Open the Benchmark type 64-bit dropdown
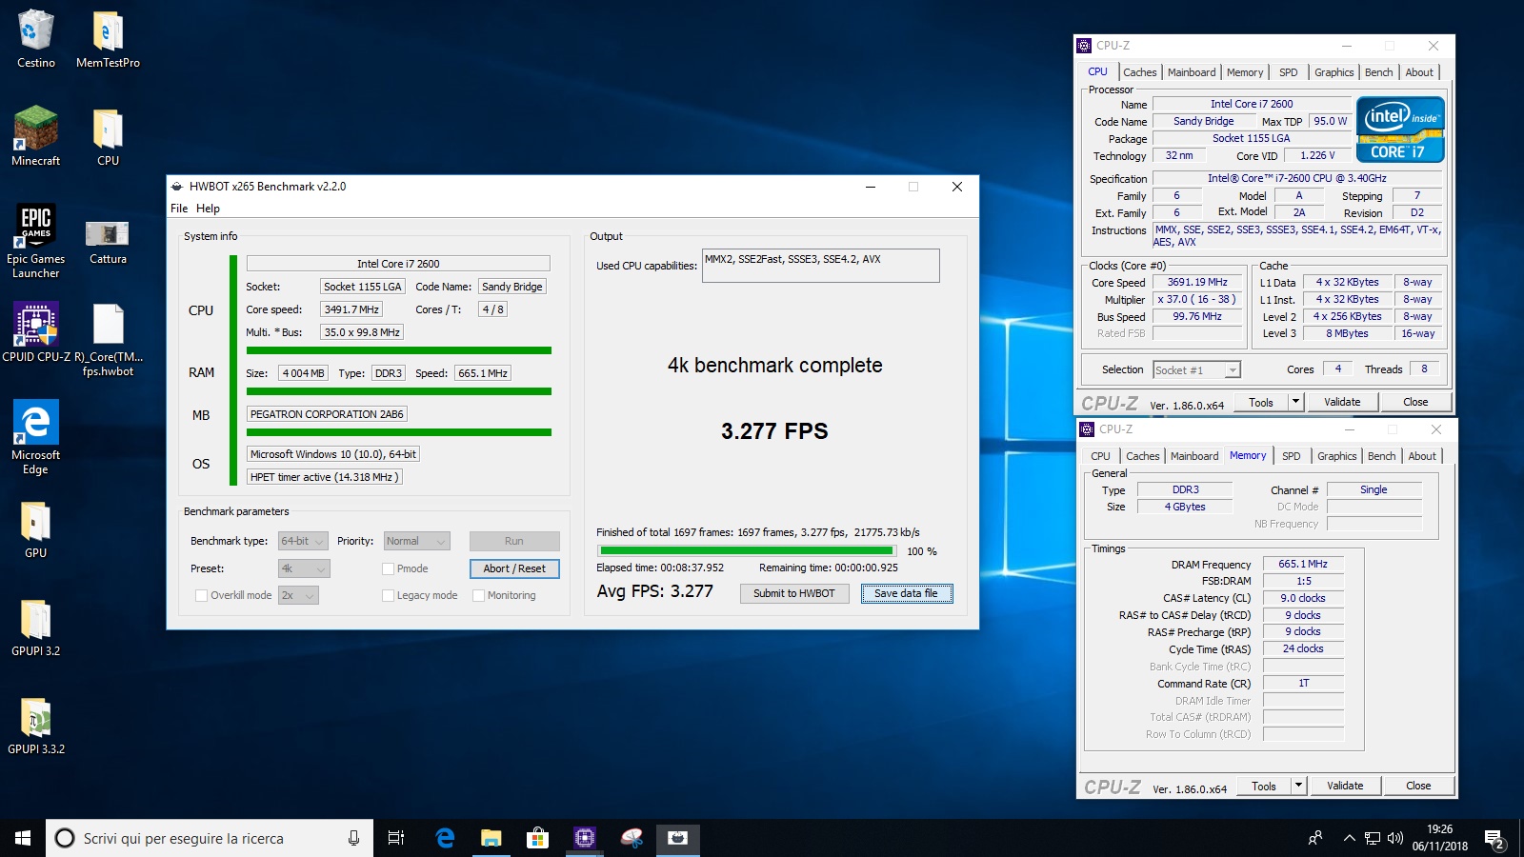1524x857 pixels. [x=303, y=541]
